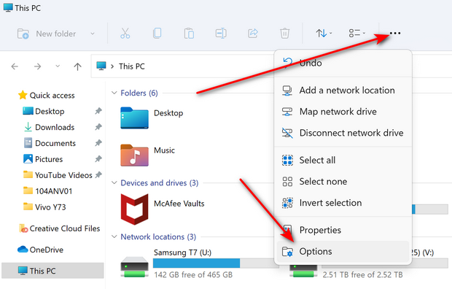Screen dimensions: 452x289
Task: Choose Add a network location
Action: (343, 90)
